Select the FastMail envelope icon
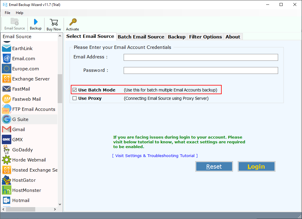302x219 pixels. coord(7,89)
